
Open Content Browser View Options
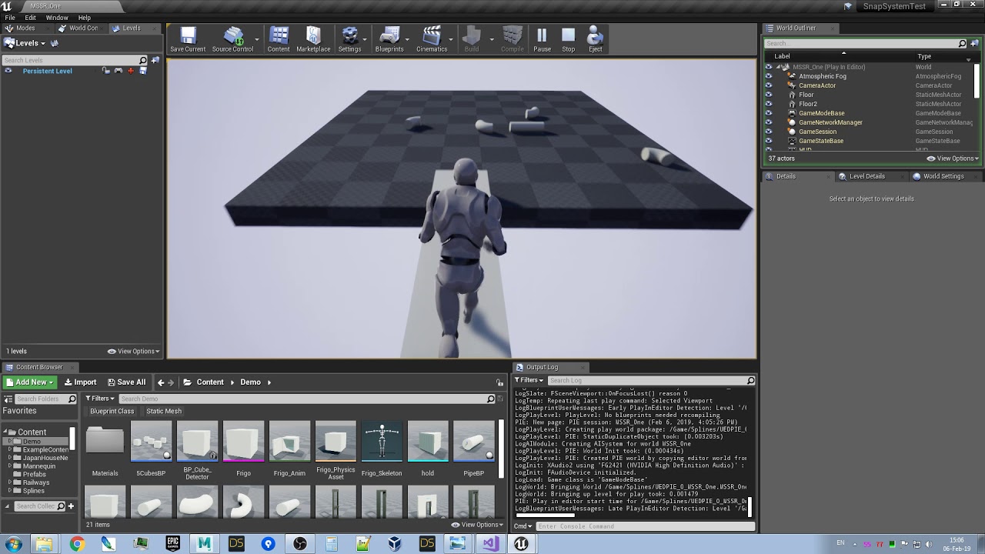tap(479, 525)
